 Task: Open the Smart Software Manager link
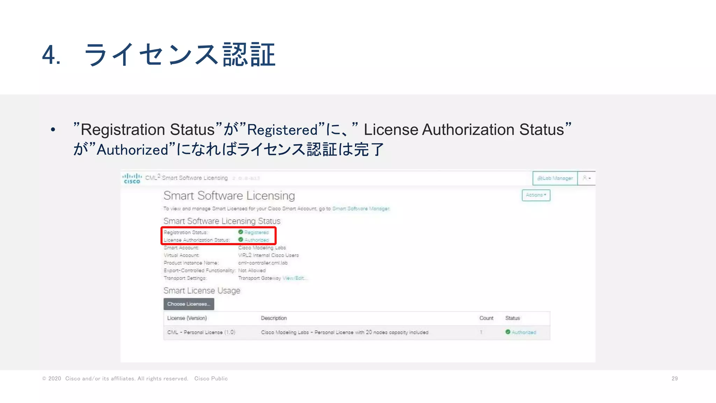coord(361,208)
